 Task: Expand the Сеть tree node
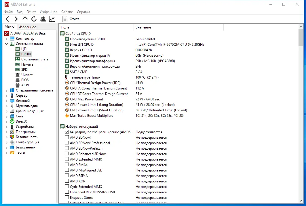7,116
